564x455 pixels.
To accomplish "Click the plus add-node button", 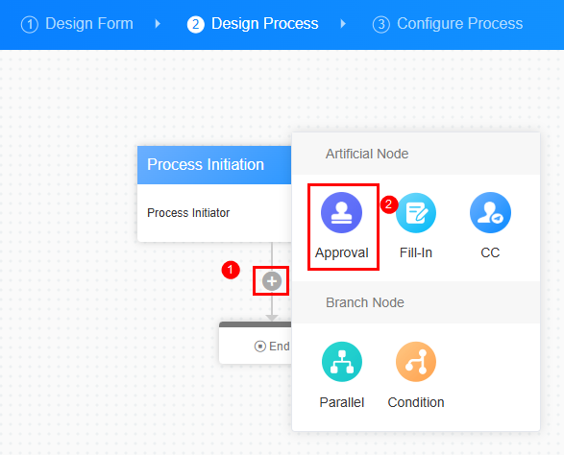I will 272,281.
